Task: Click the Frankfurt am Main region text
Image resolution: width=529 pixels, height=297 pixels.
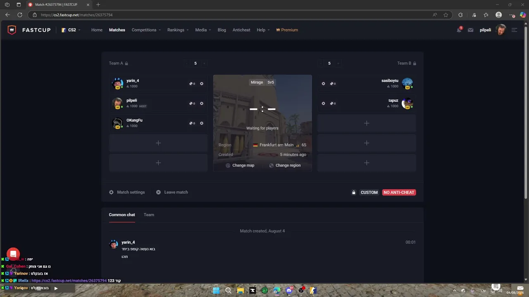Action: pos(276,145)
